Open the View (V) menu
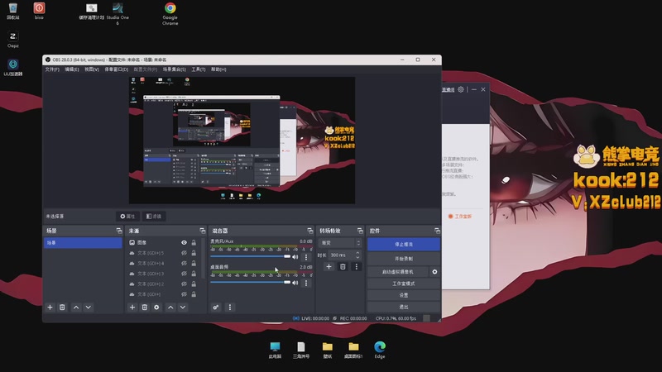 tap(92, 69)
